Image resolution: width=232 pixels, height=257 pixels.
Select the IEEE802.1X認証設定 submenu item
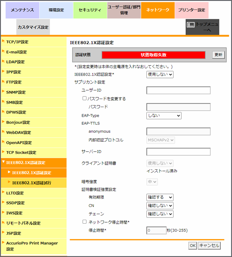(34, 173)
